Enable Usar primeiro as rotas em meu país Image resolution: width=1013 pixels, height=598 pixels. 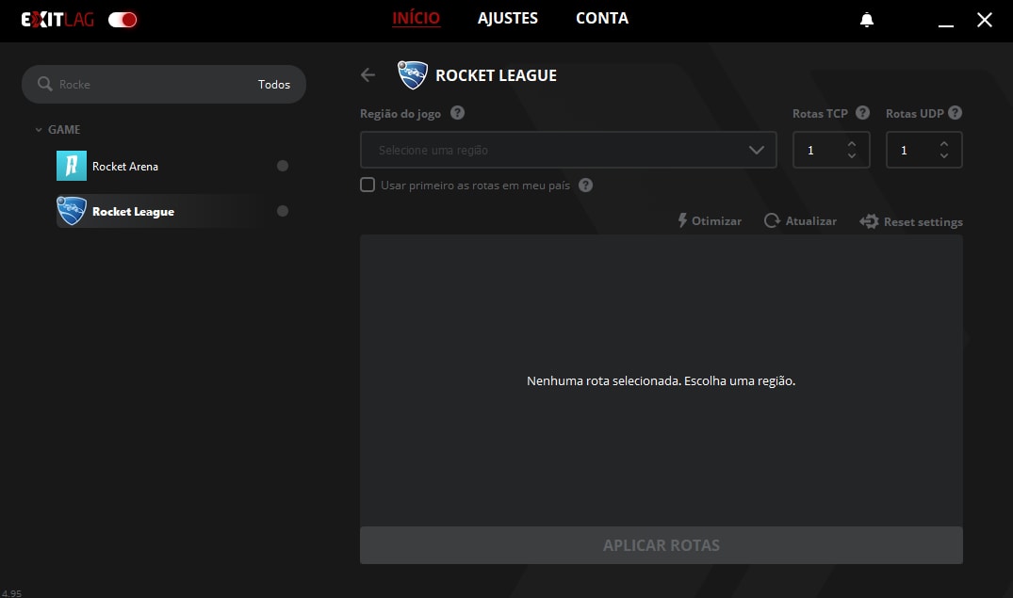367,186
